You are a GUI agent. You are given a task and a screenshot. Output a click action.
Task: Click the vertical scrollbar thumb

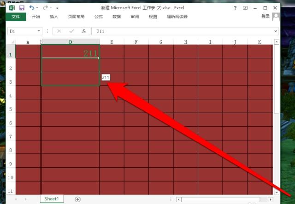click(x=277, y=79)
